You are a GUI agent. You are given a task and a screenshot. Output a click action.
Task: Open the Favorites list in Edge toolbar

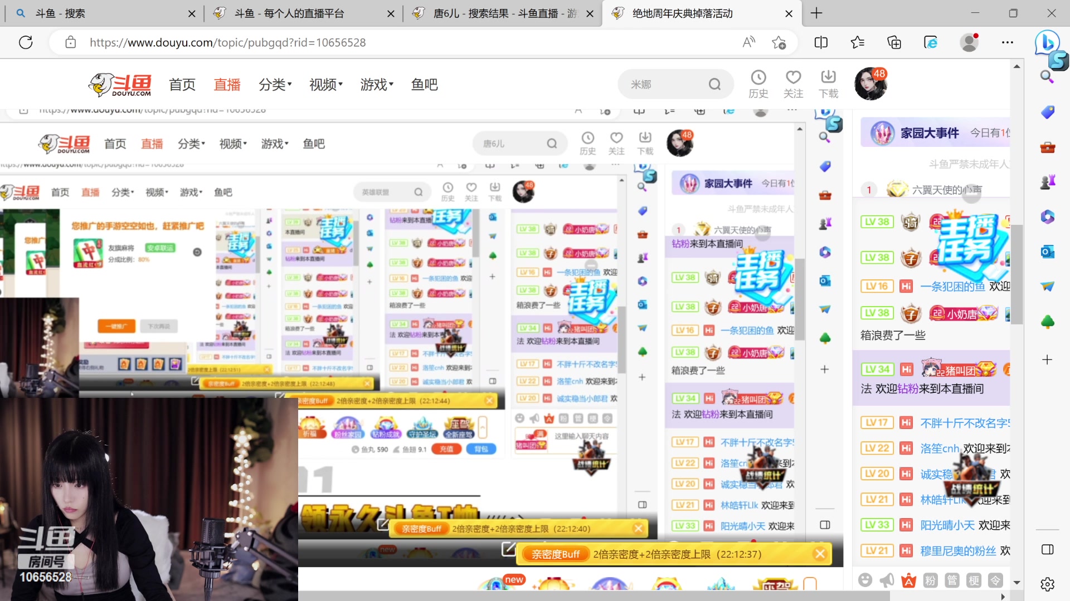coord(858,42)
